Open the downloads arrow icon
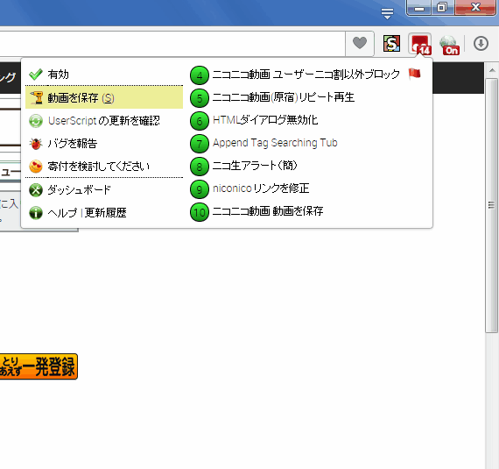Screen dimensions: 499x469 point(481,43)
